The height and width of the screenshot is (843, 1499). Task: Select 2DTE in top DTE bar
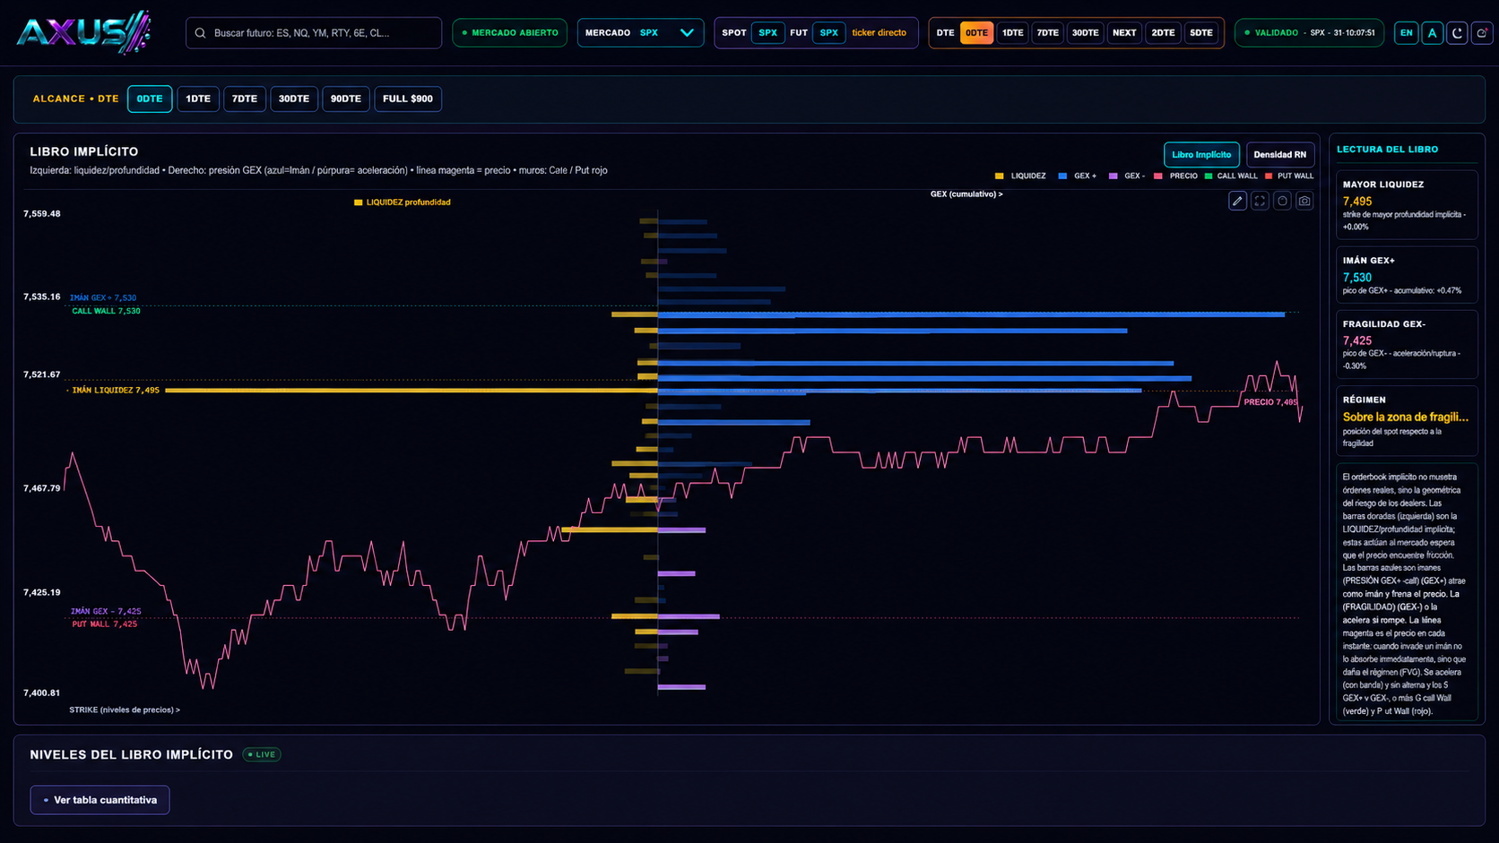tap(1163, 33)
